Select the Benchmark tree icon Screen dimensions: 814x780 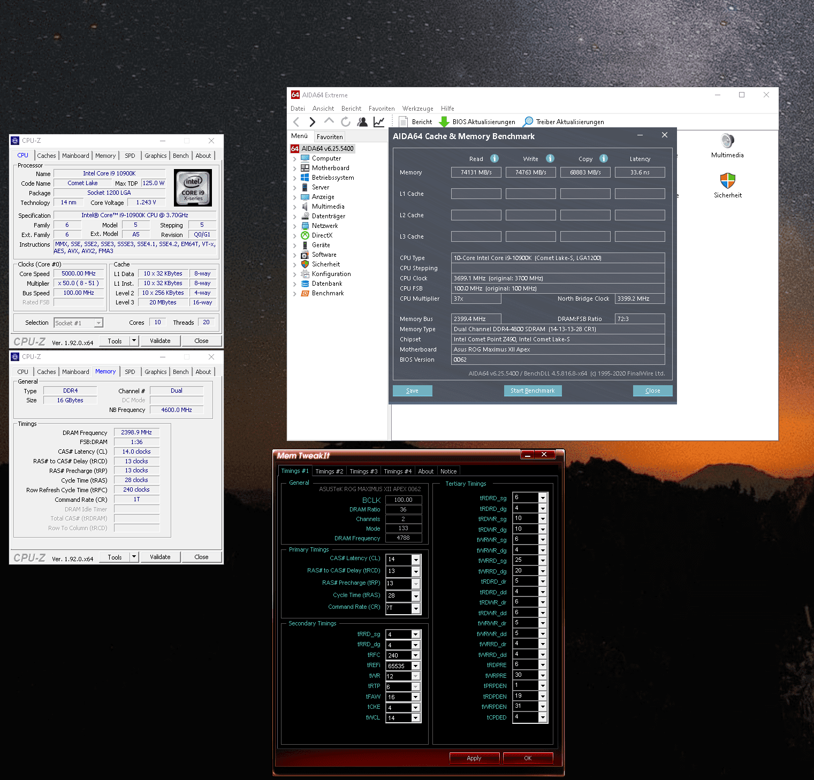point(305,293)
